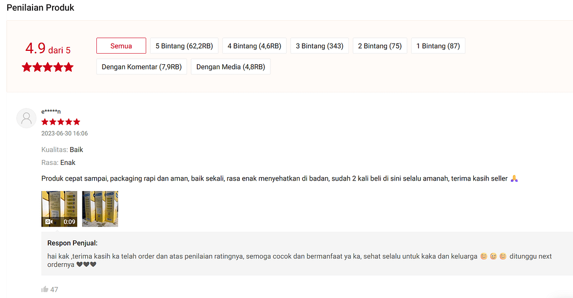Click reviewer username e*****n

point(51,111)
